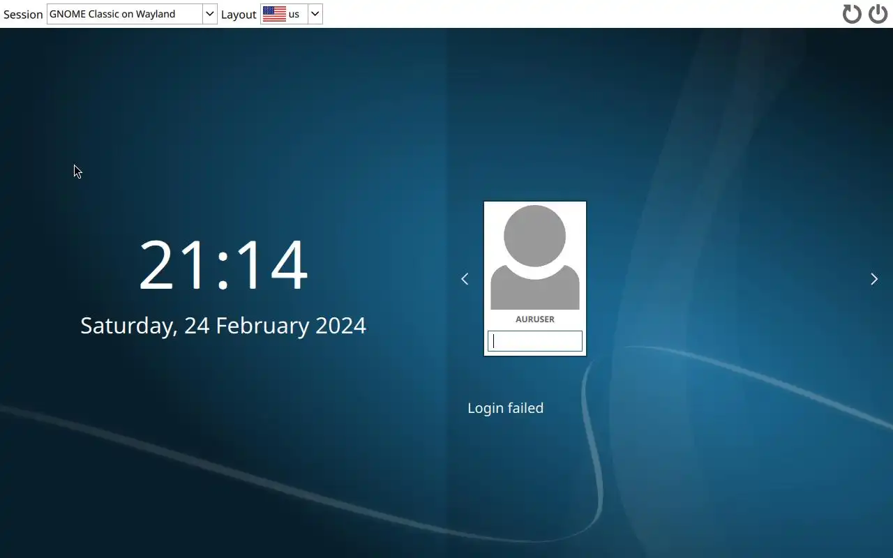Show the previous user with left arrow

(x=465, y=279)
